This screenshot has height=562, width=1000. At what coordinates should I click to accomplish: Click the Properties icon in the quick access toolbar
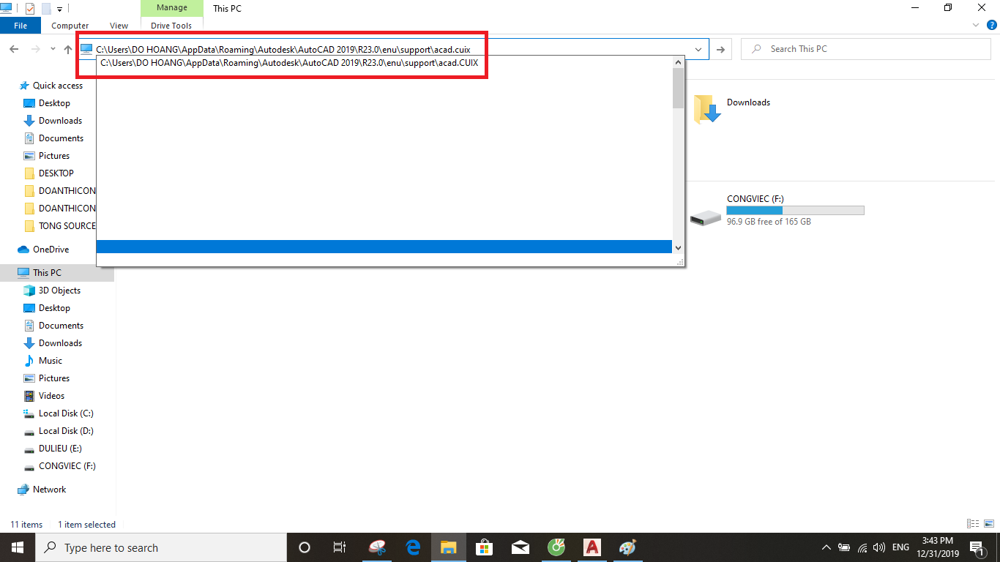(x=30, y=9)
